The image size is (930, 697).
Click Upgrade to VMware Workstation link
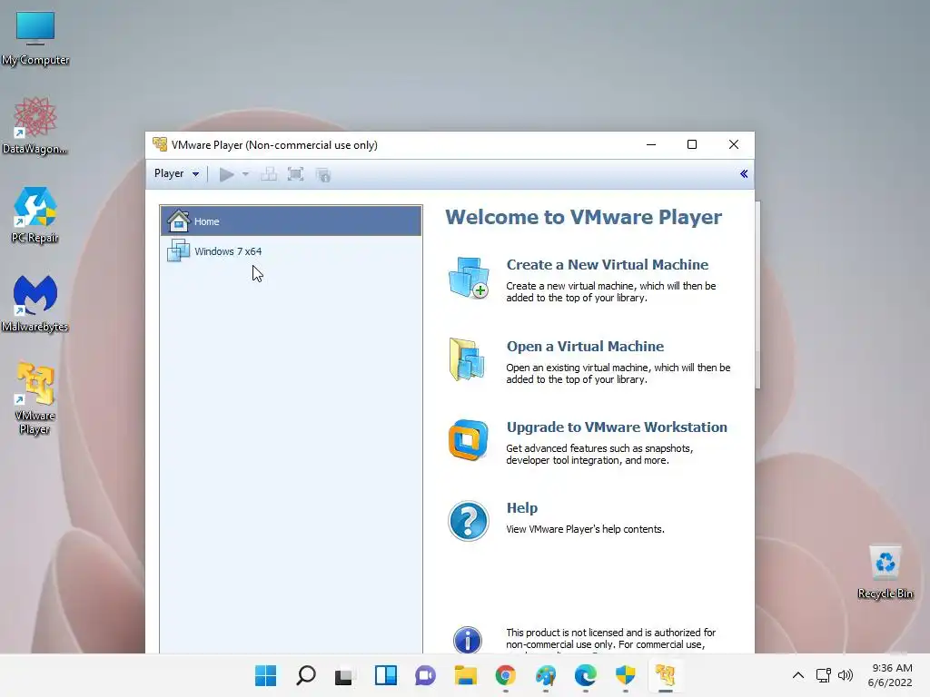coord(617,427)
